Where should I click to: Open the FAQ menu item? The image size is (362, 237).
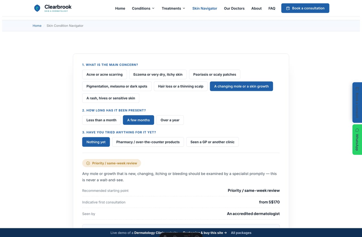click(x=272, y=9)
